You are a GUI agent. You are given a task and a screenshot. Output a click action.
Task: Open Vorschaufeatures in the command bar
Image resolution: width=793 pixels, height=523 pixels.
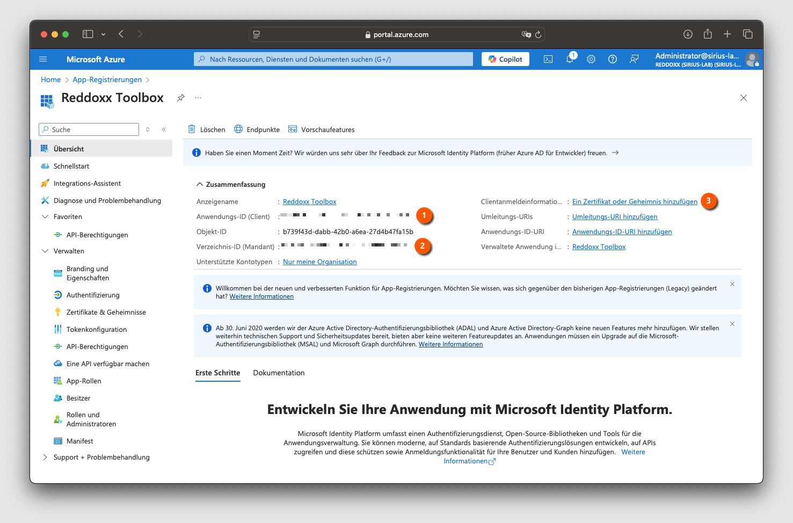point(322,129)
